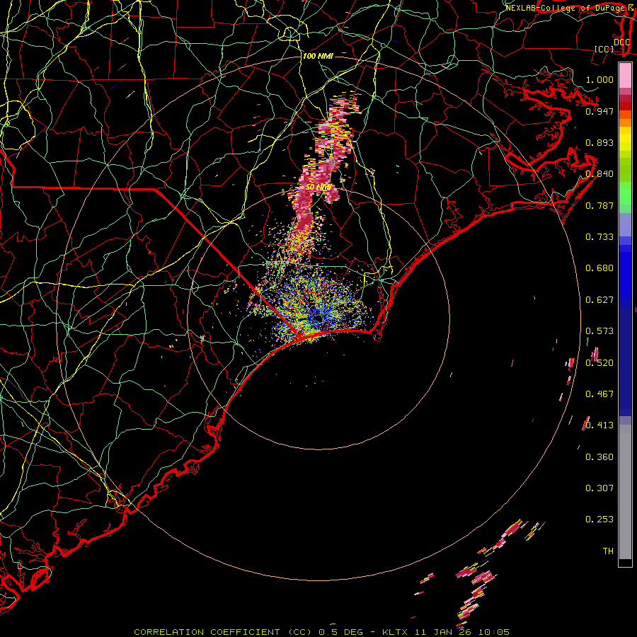
Task: Click the 0.253 color scale value
Action: 599,520
